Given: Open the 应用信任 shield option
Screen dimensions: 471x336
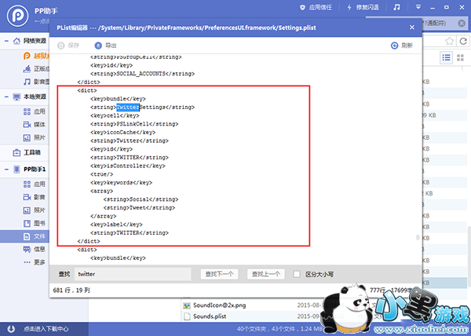Looking at the screenshot, I should click(316, 8).
